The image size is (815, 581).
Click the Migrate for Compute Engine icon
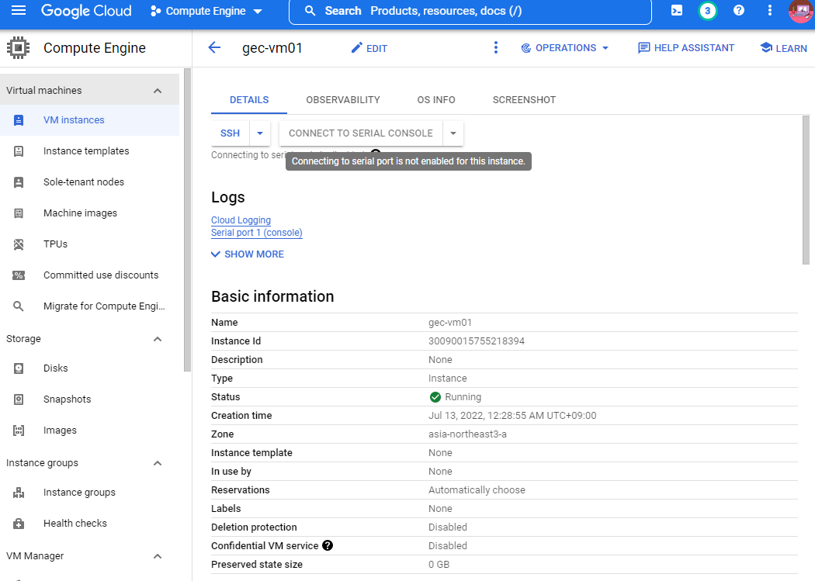(x=18, y=306)
